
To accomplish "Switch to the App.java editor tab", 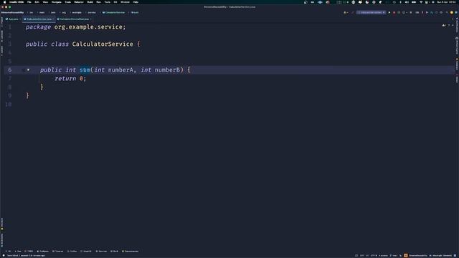I will point(13,19).
